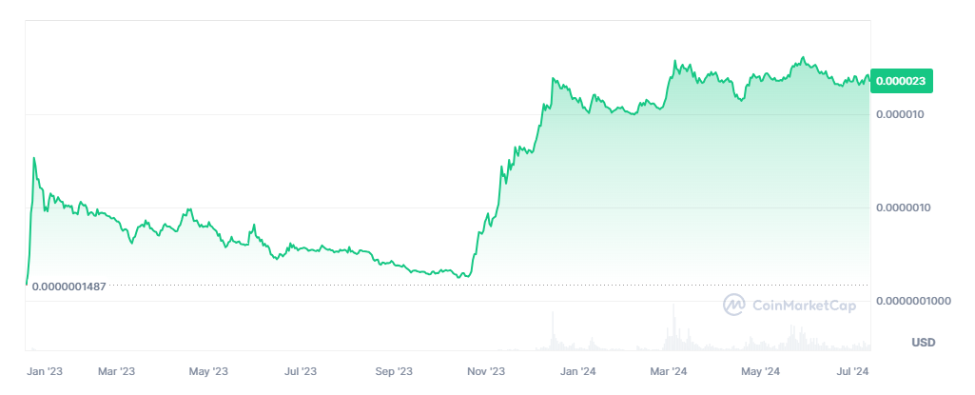Select Jul '23 on the time axis
The width and height of the screenshot is (975, 395).
(301, 371)
